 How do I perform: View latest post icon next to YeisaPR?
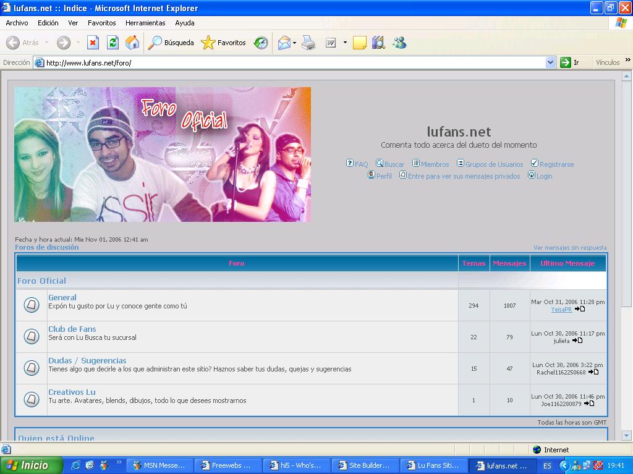coord(580,309)
